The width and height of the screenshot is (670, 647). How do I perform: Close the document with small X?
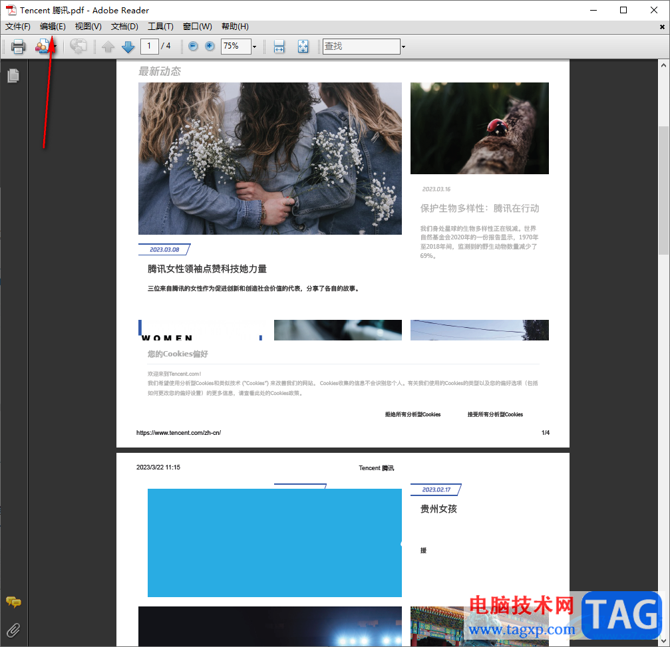coord(662,27)
